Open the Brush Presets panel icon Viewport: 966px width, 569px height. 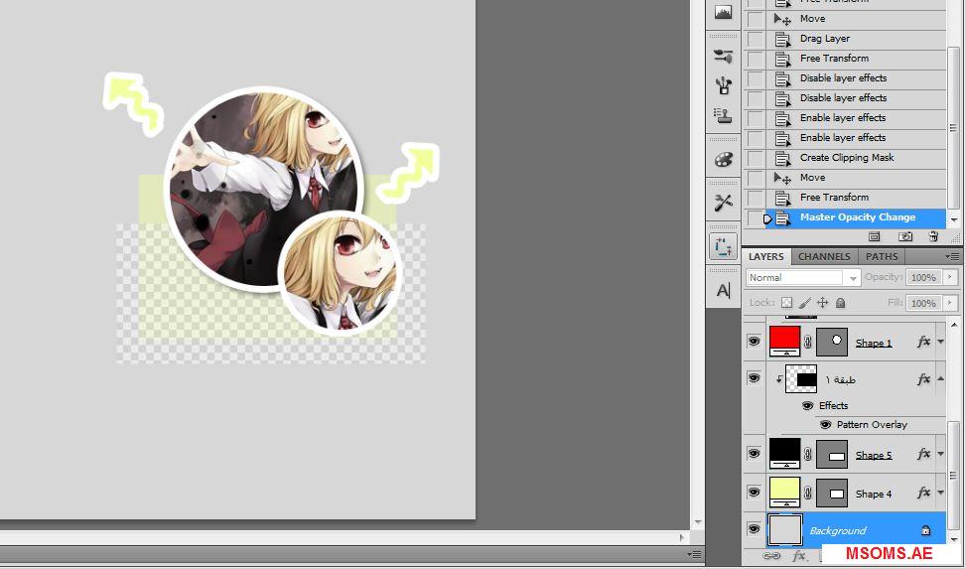click(723, 57)
